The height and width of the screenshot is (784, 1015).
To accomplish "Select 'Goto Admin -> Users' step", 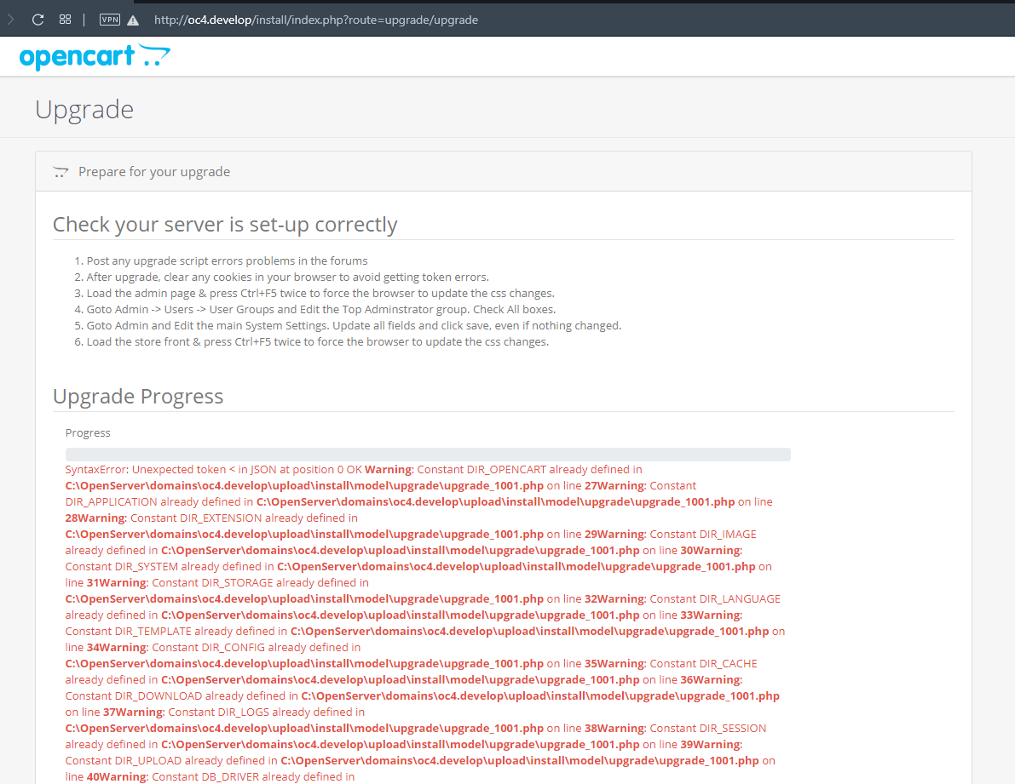I will 321,309.
